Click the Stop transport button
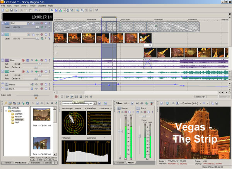Screen dimensions: 232x169 pyautogui.click(x=81, y=96)
